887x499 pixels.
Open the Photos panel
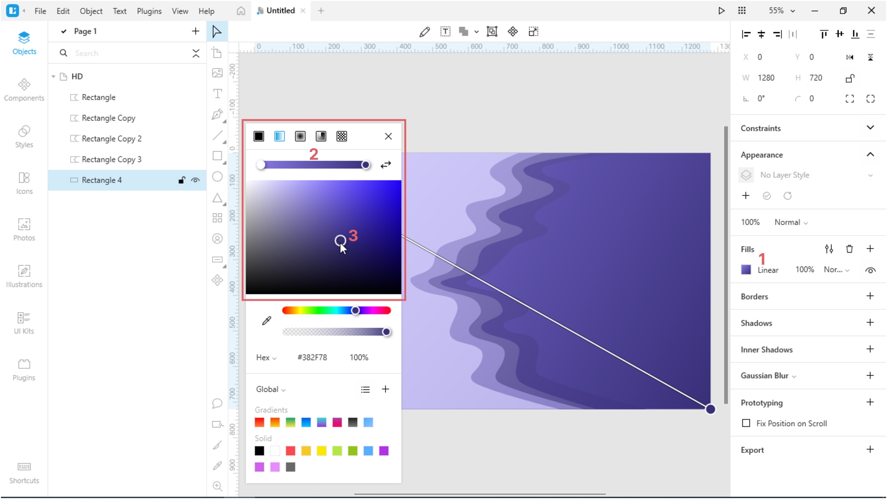pos(24,230)
